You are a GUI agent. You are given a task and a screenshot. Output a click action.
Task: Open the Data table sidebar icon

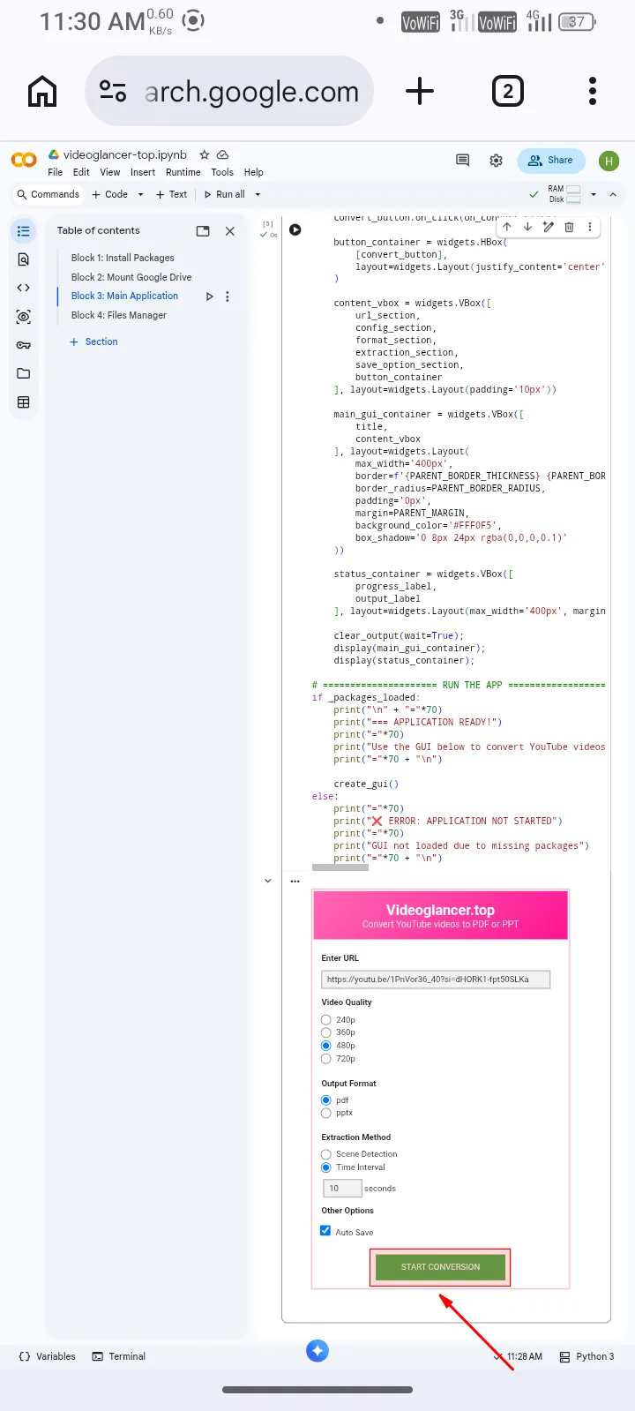point(24,402)
